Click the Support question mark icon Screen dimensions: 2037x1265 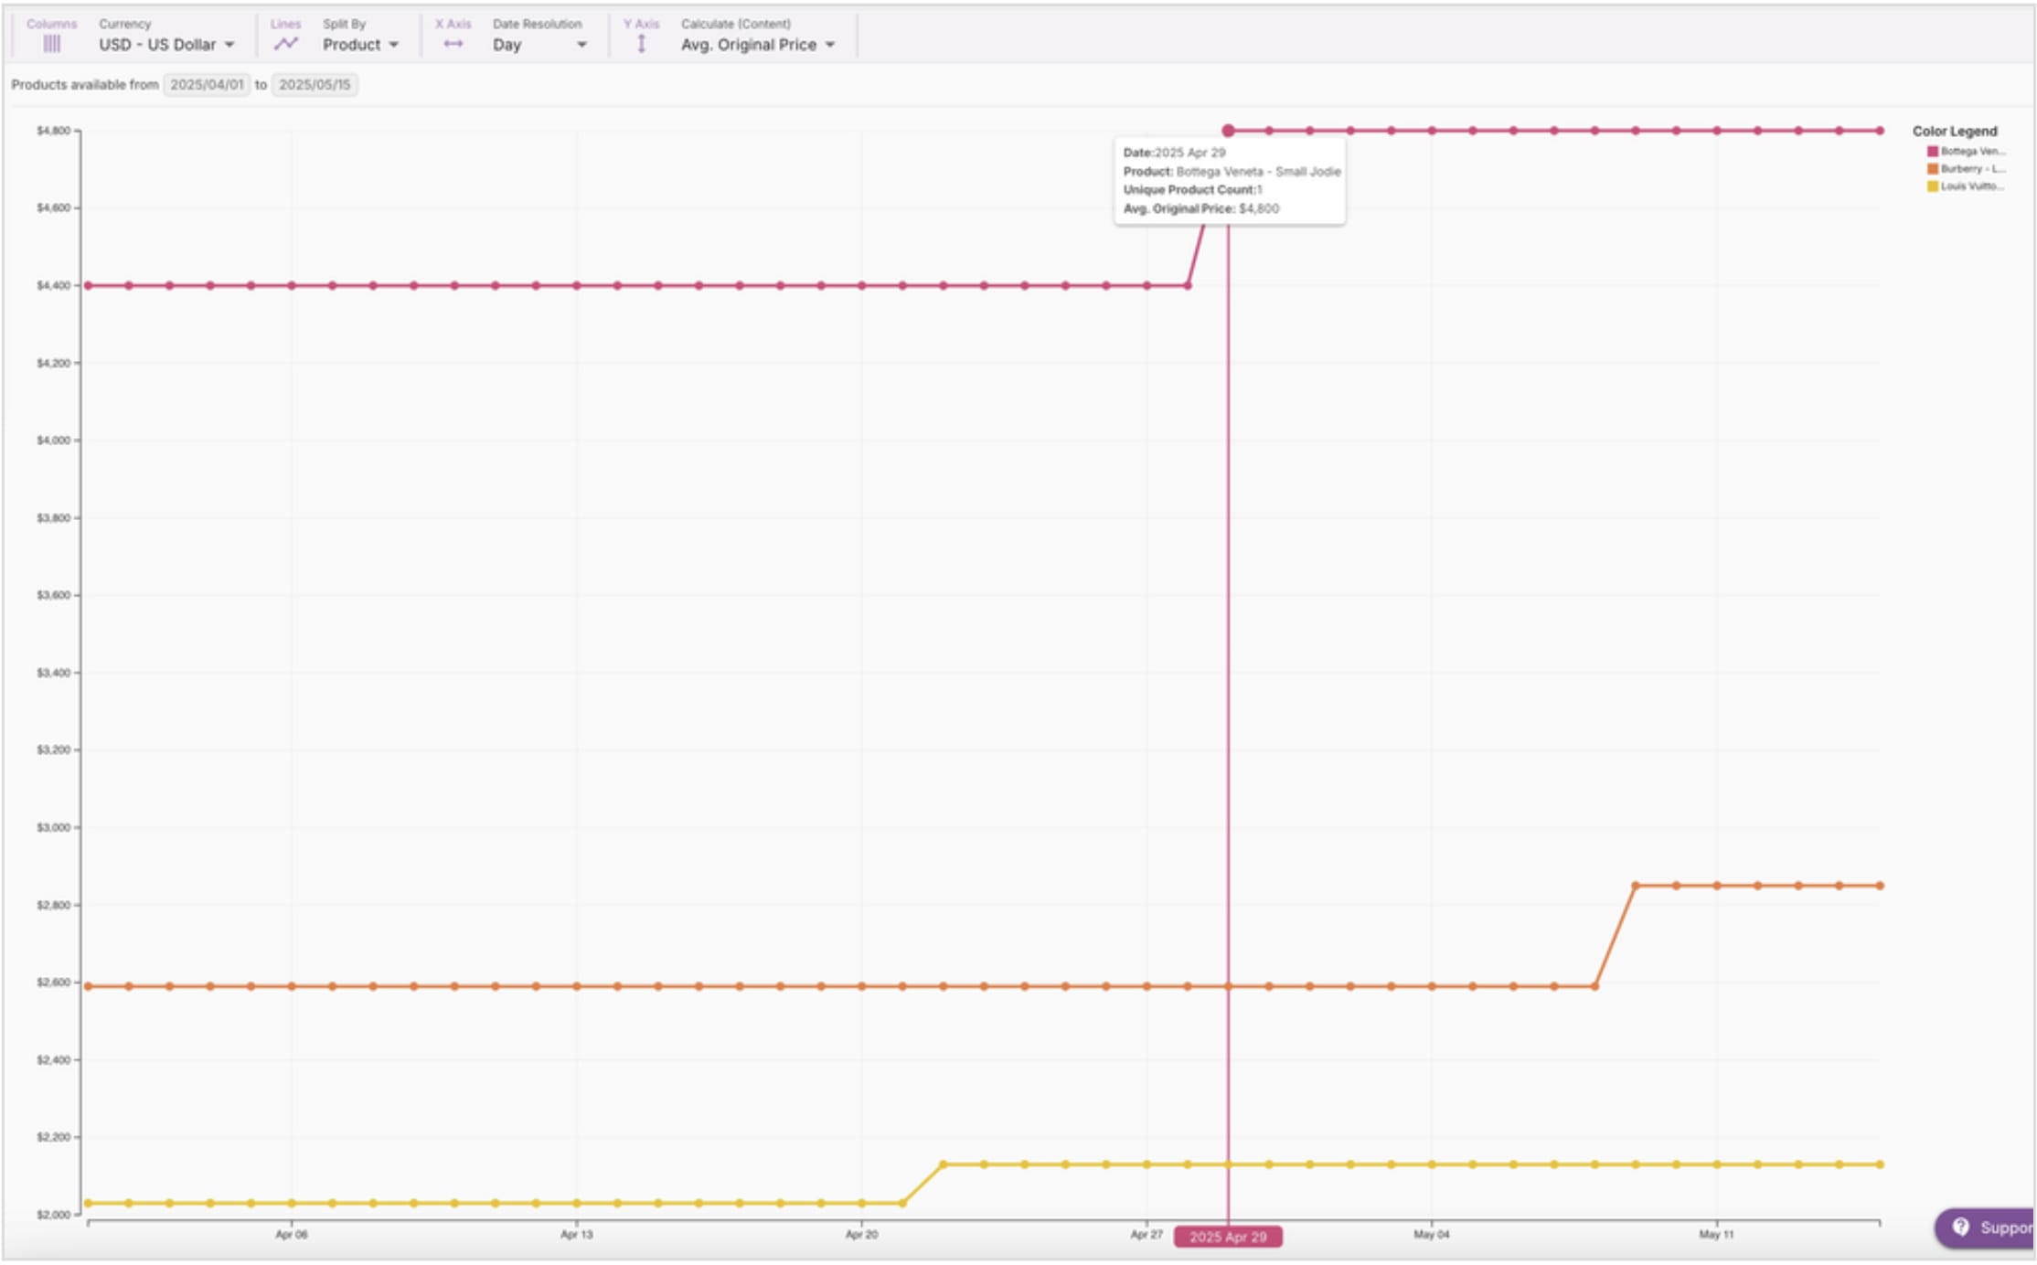(1959, 1227)
